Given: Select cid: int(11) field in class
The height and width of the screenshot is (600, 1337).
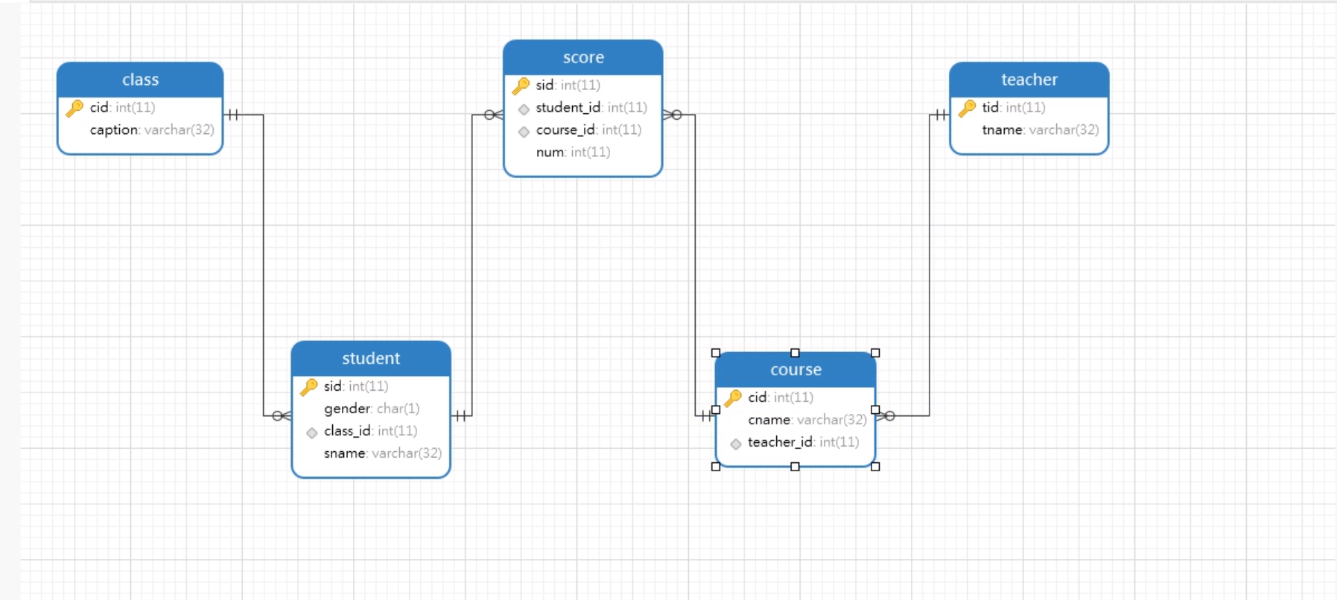Looking at the screenshot, I should (x=123, y=107).
